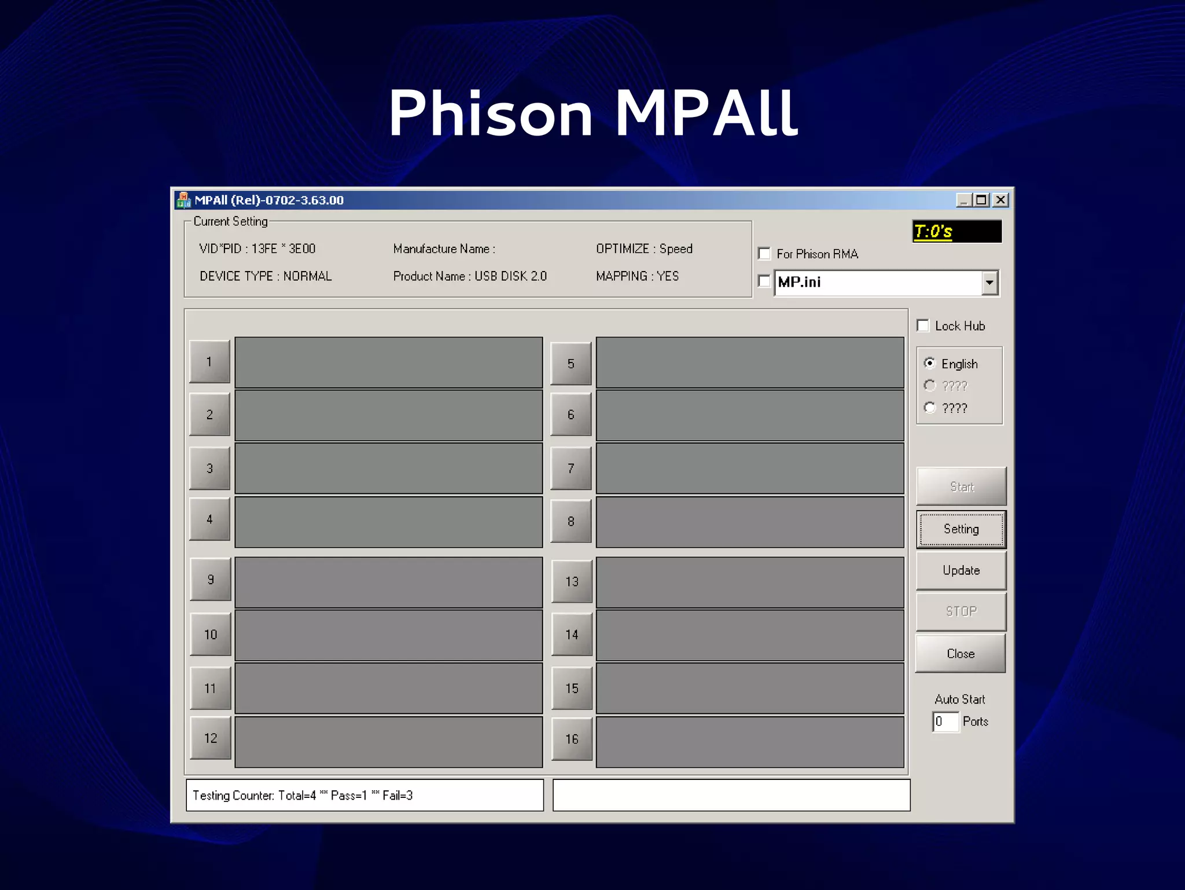Select port button 6
1185x890 pixels.
(x=571, y=415)
